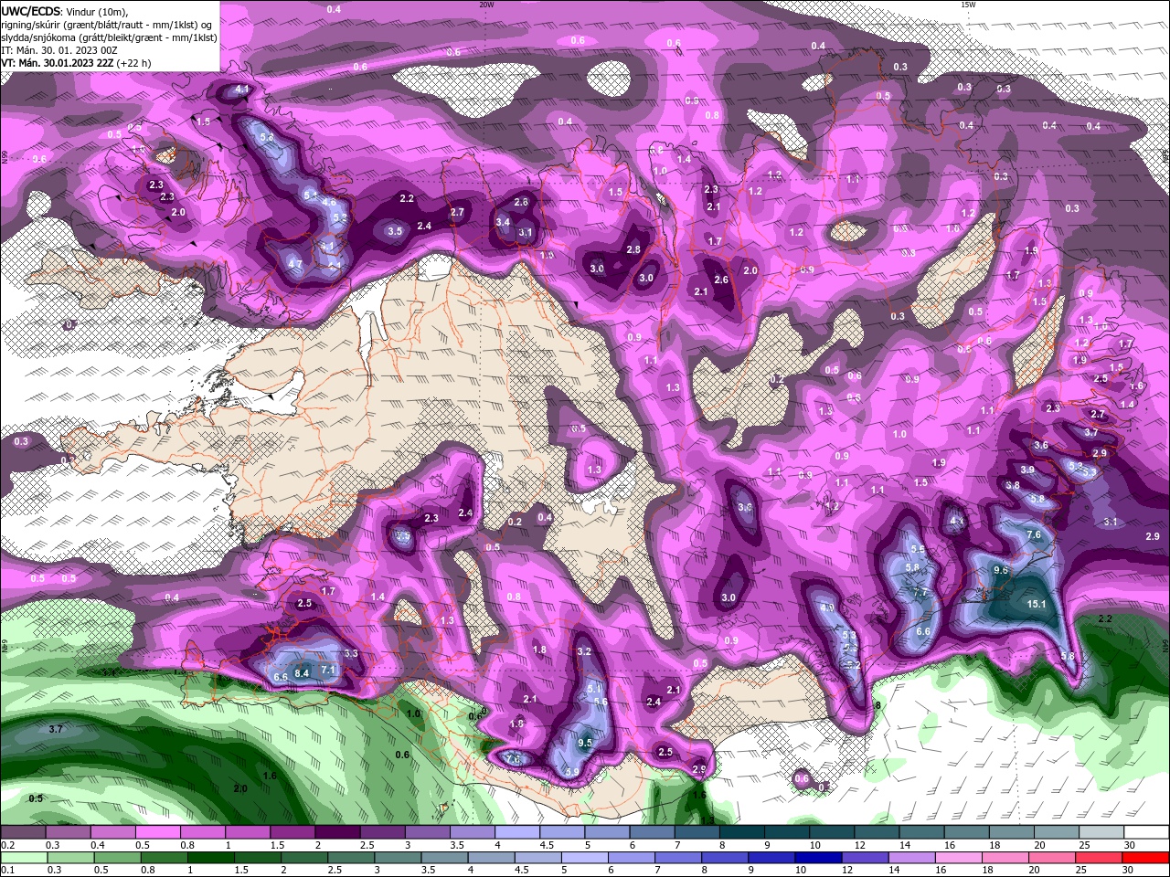
Task: Click upper legend swatch between 0.2 and 0.3
Action: 23,832
